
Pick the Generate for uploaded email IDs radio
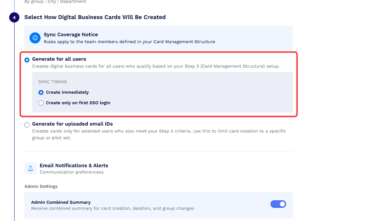(27, 124)
